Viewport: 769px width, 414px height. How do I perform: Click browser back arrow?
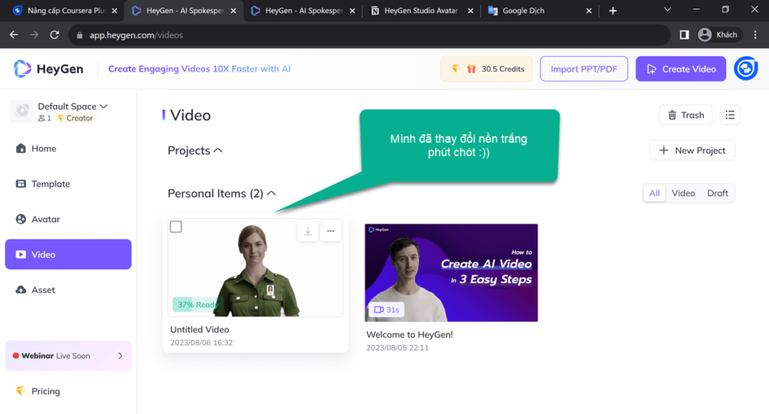pos(14,34)
